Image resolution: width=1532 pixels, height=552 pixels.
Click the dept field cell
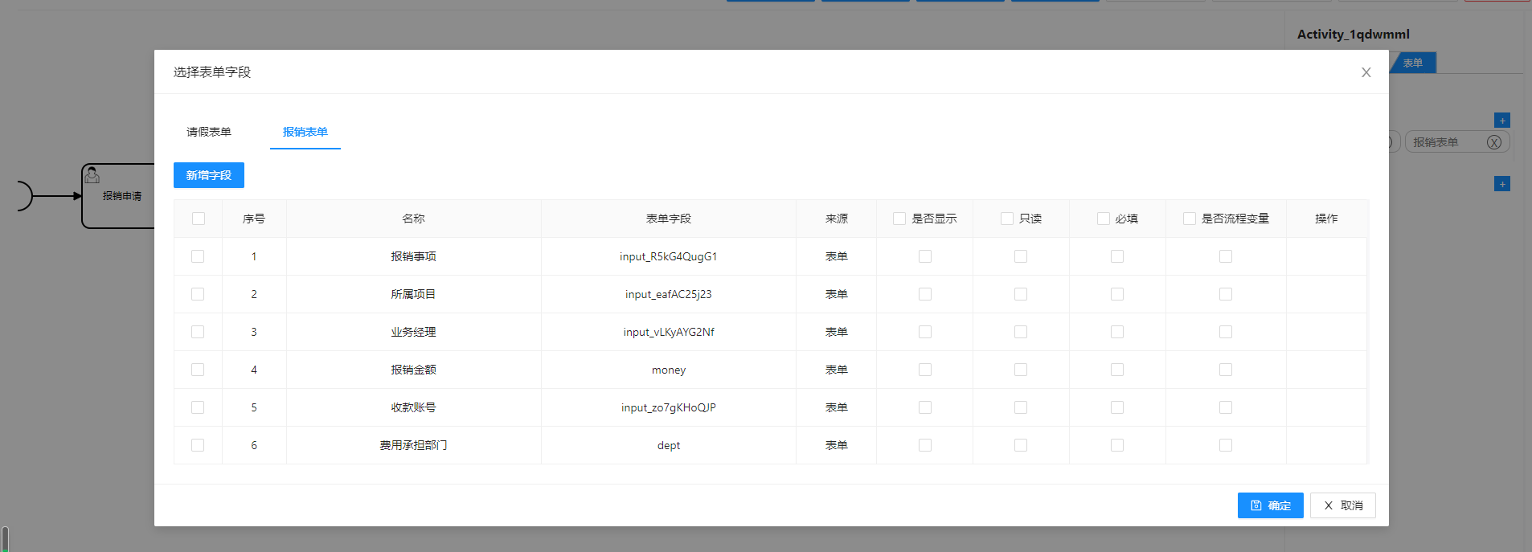click(669, 445)
